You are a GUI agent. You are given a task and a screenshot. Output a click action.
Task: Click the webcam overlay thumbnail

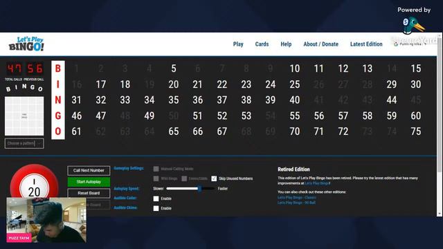click(46, 220)
